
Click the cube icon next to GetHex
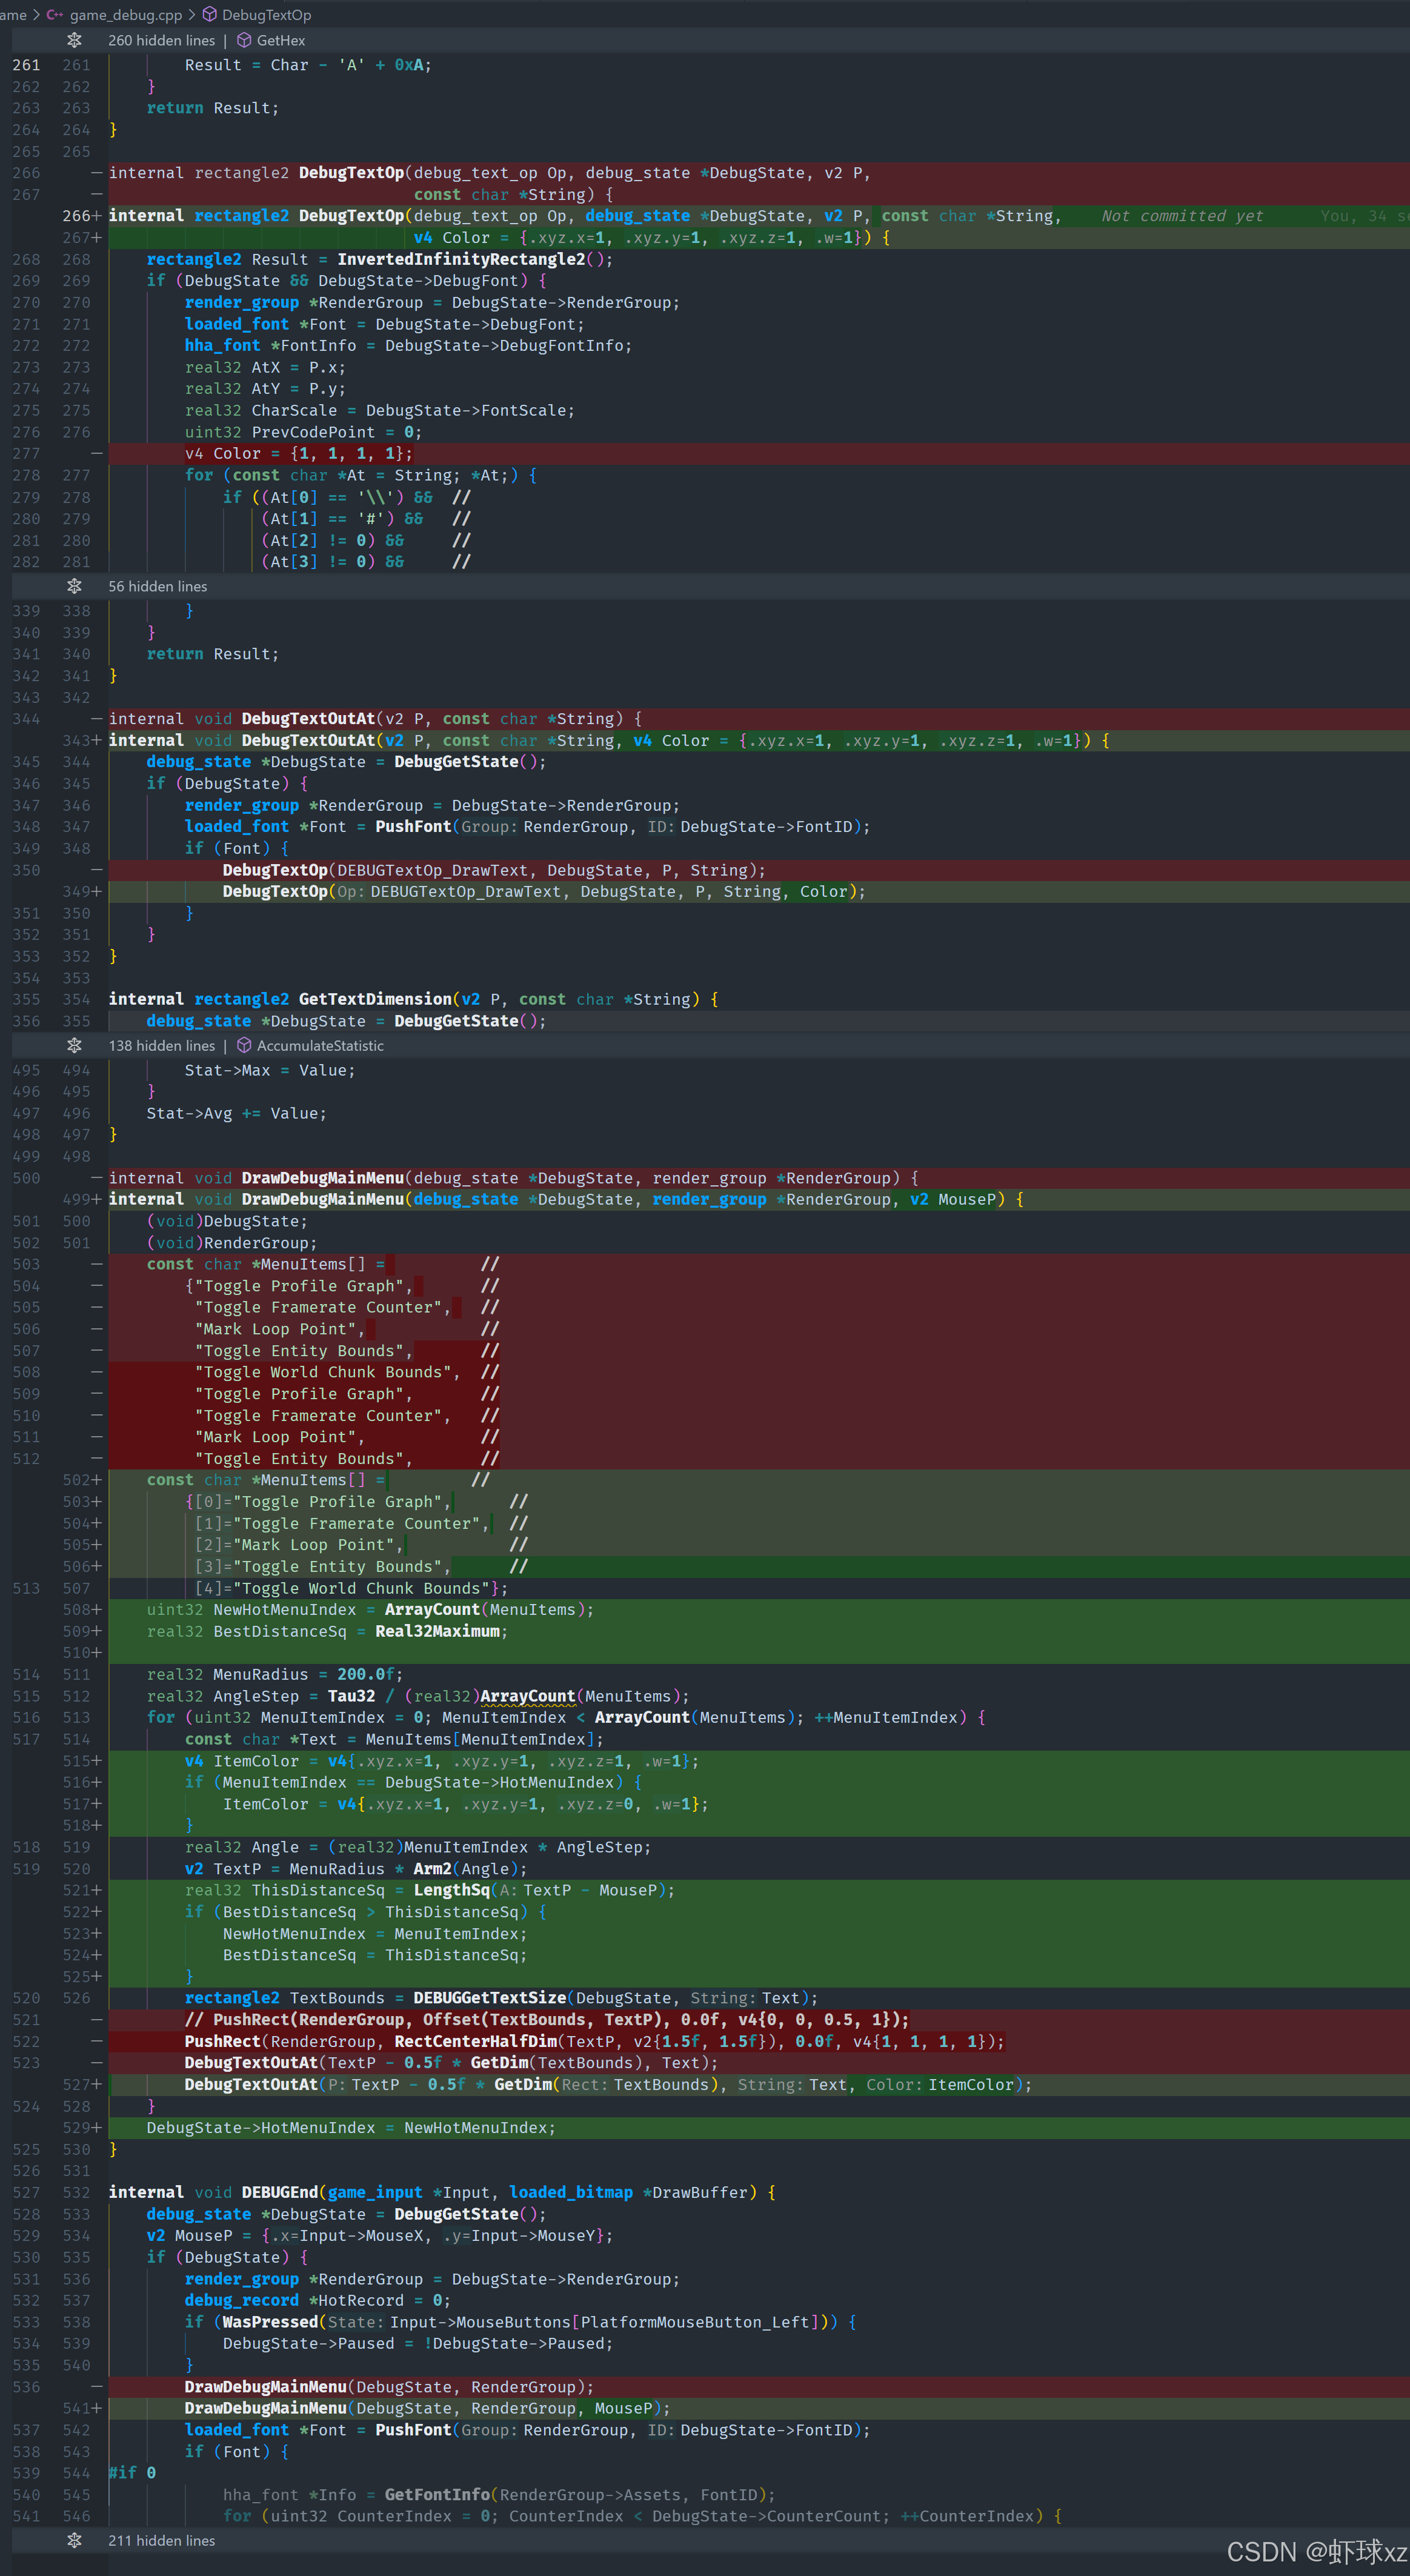(244, 40)
